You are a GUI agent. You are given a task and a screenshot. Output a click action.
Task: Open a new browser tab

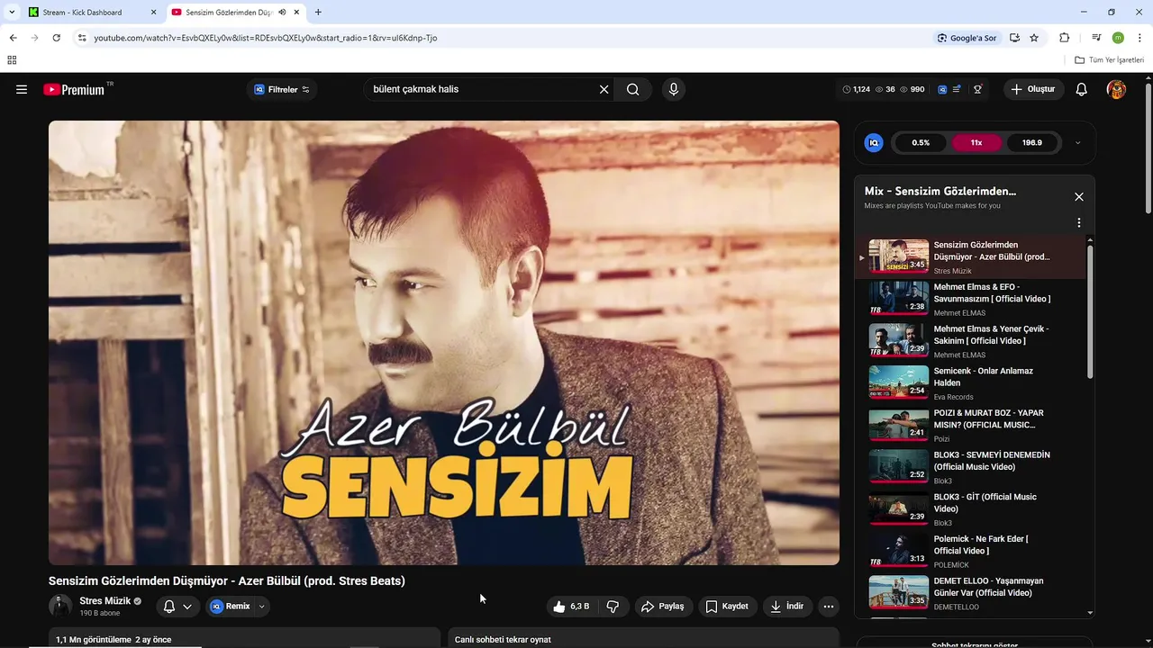pos(318,13)
